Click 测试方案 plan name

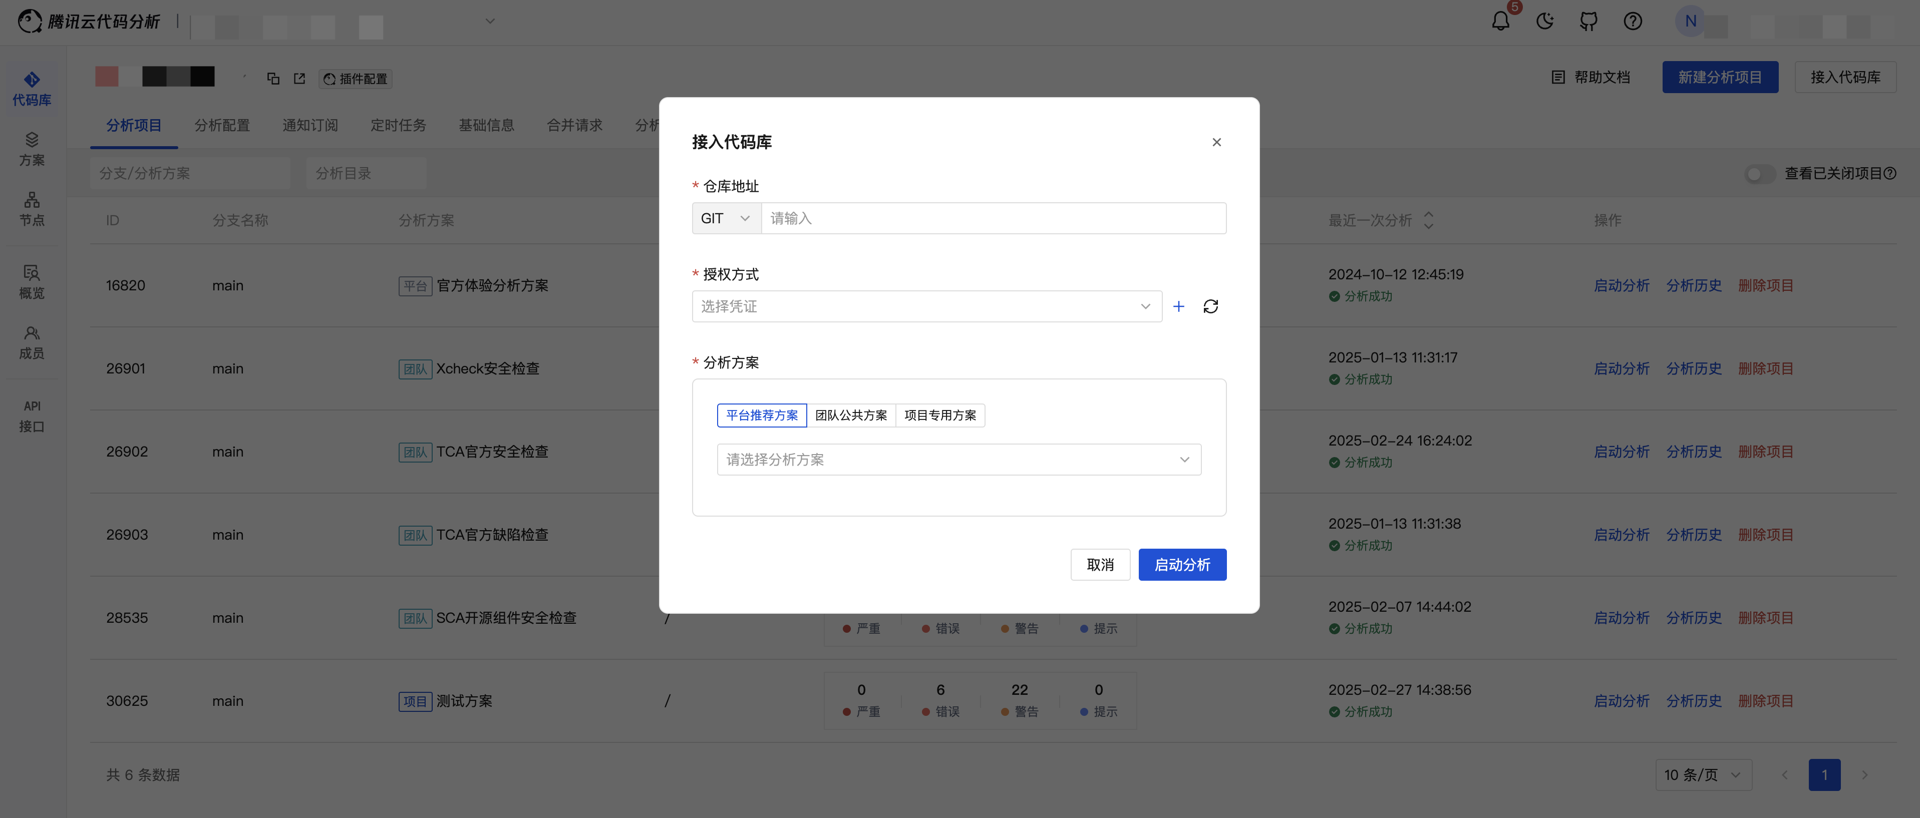464,701
